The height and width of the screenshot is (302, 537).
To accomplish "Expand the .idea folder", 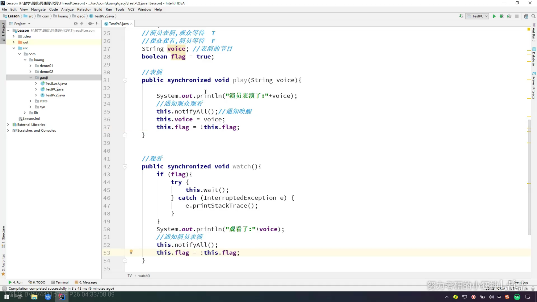I will click(14, 36).
